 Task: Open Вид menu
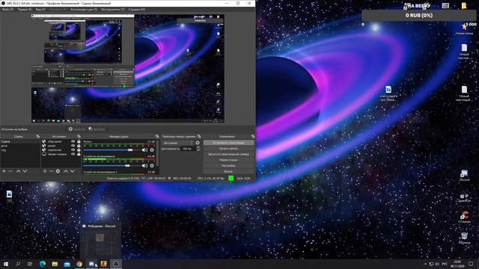tap(40, 10)
